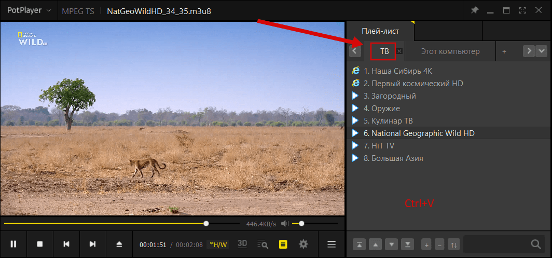
Task: Pause the video playback
Action: (x=13, y=244)
